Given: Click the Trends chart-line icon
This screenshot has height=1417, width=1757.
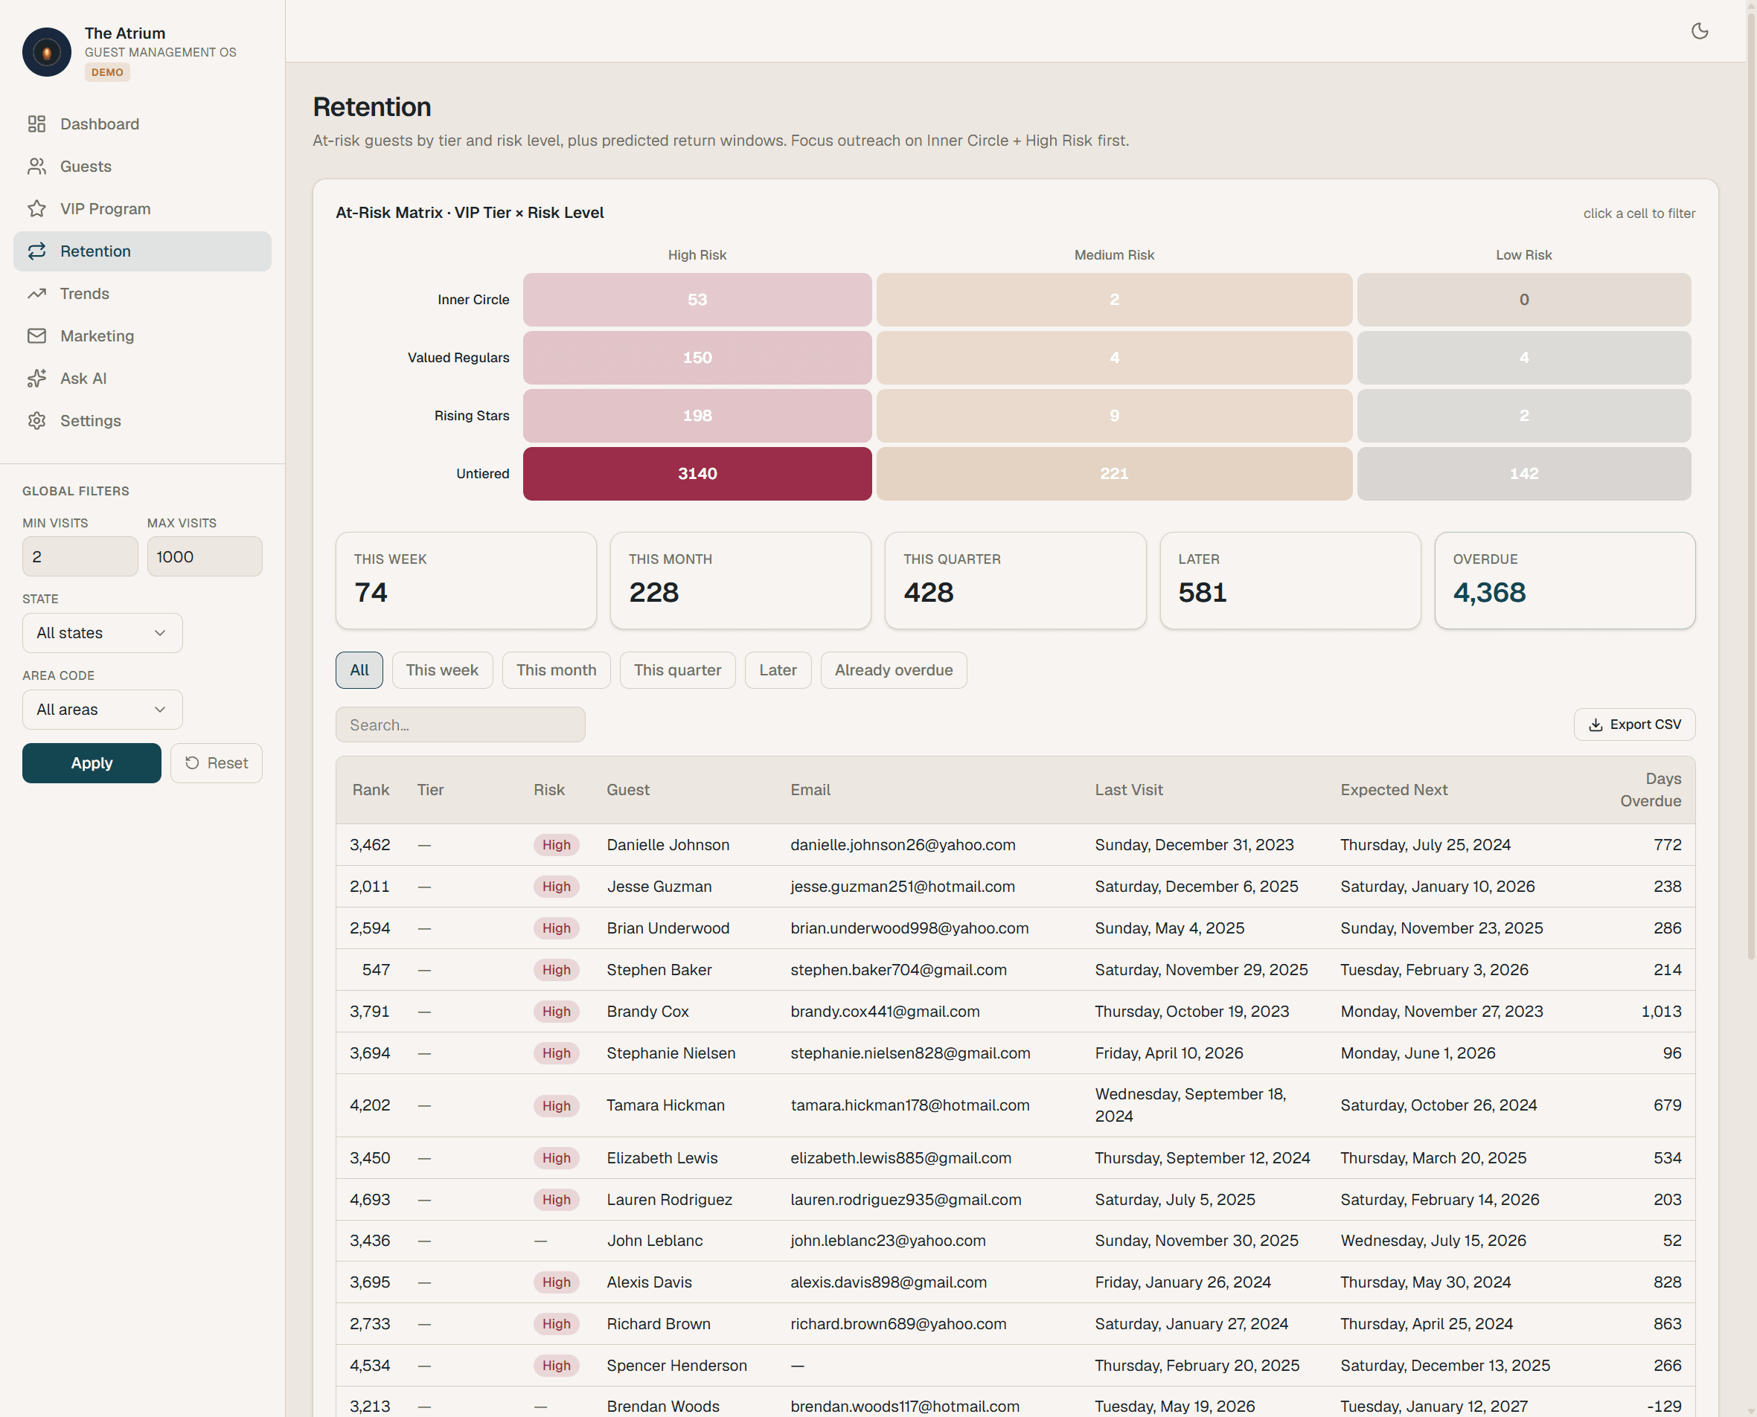Looking at the screenshot, I should pyautogui.click(x=36, y=294).
